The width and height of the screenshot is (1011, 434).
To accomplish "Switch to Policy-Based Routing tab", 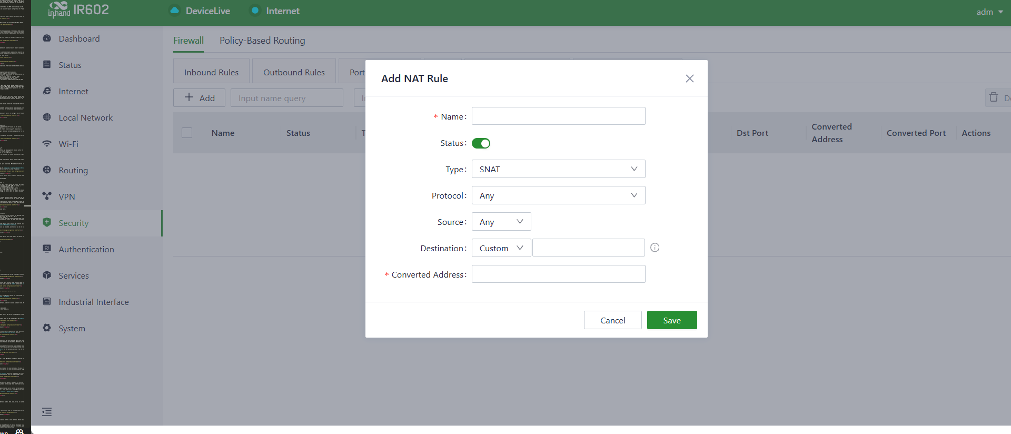I will coord(262,41).
